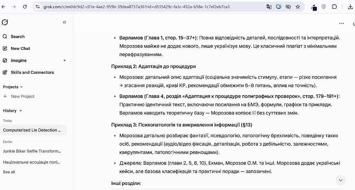The image size is (355, 190).
Task: Click the 'Приклад 3: Психопатологія' heading
Action: pos(182,125)
